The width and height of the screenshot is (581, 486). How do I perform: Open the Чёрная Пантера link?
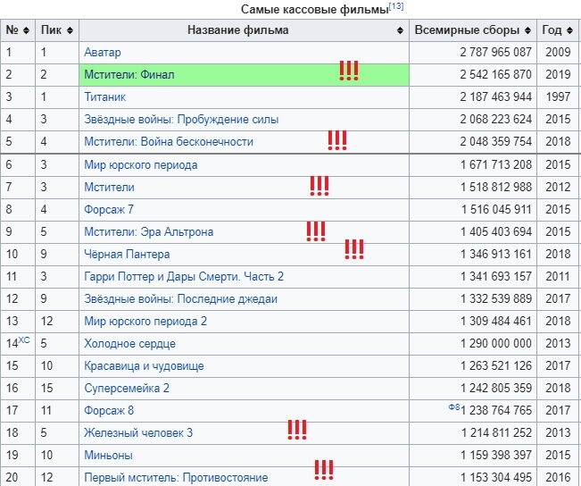pyautogui.click(x=127, y=254)
